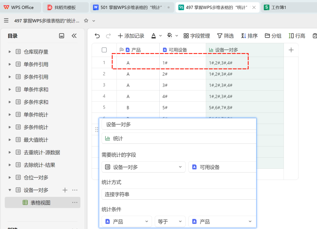Expand the 仓库现存量 tree item

point(10,52)
